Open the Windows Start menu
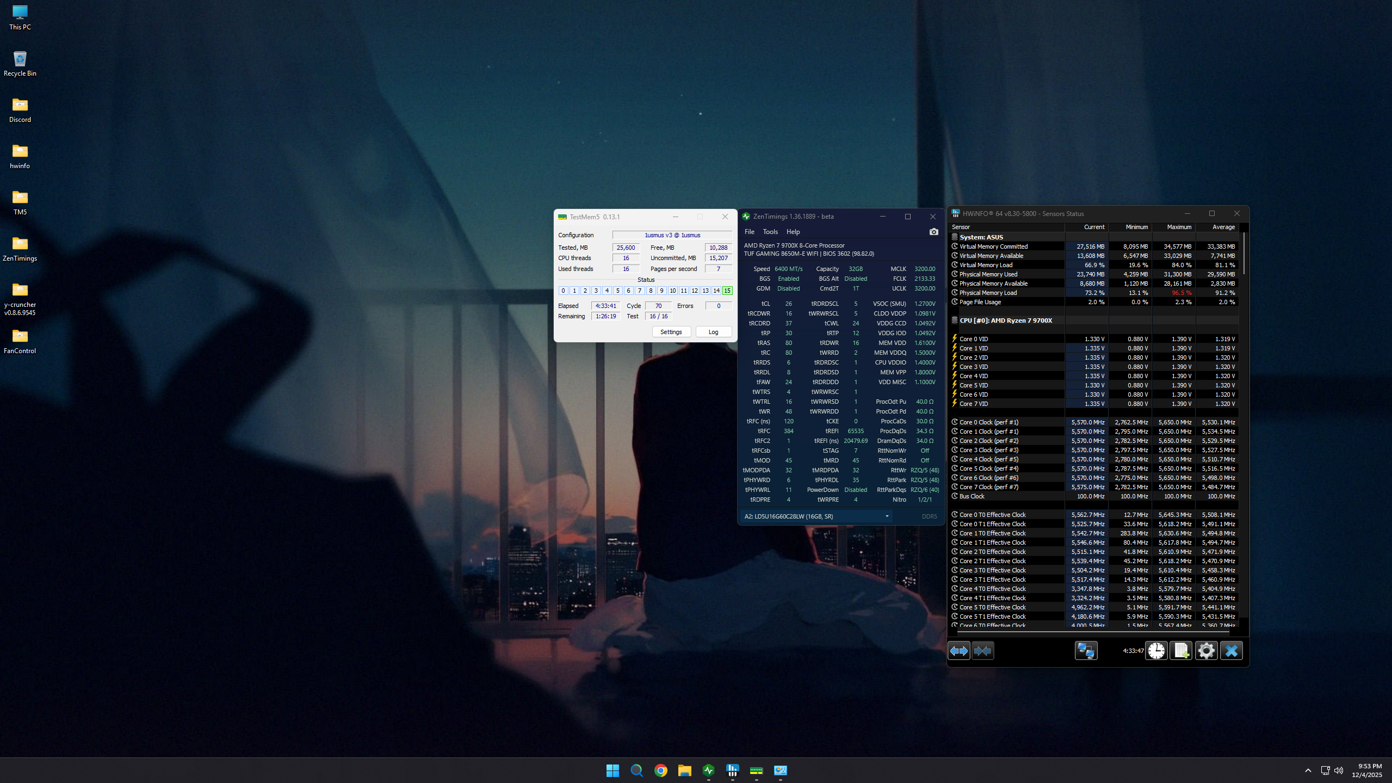 pyautogui.click(x=613, y=770)
